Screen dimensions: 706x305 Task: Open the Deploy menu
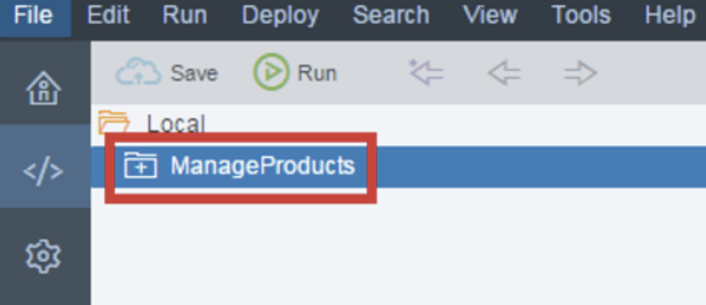[280, 16]
